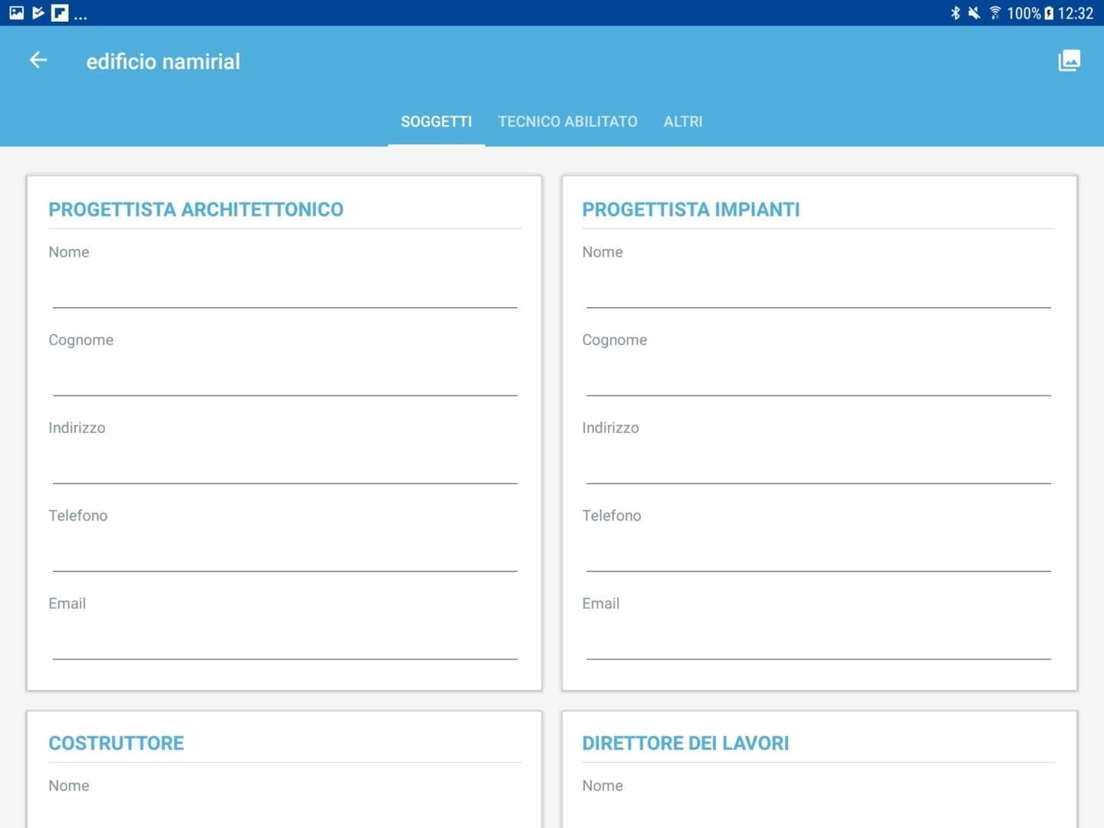This screenshot has width=1104, height=828.
Task: Tap the clock in the status bar
Action: pos(1076,12)
